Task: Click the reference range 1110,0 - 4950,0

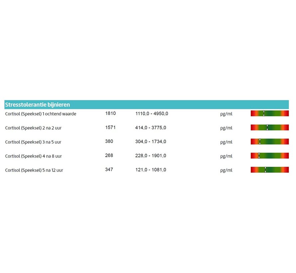Action: click(152, 114)
